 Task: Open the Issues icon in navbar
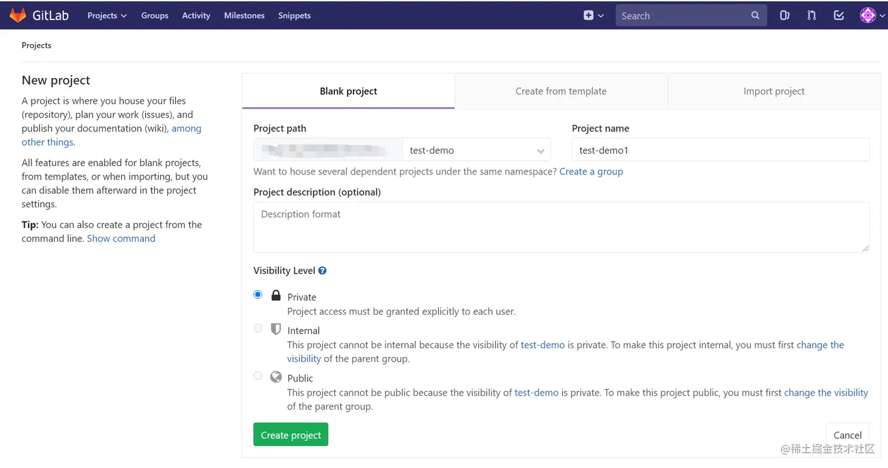coord(785,15)
